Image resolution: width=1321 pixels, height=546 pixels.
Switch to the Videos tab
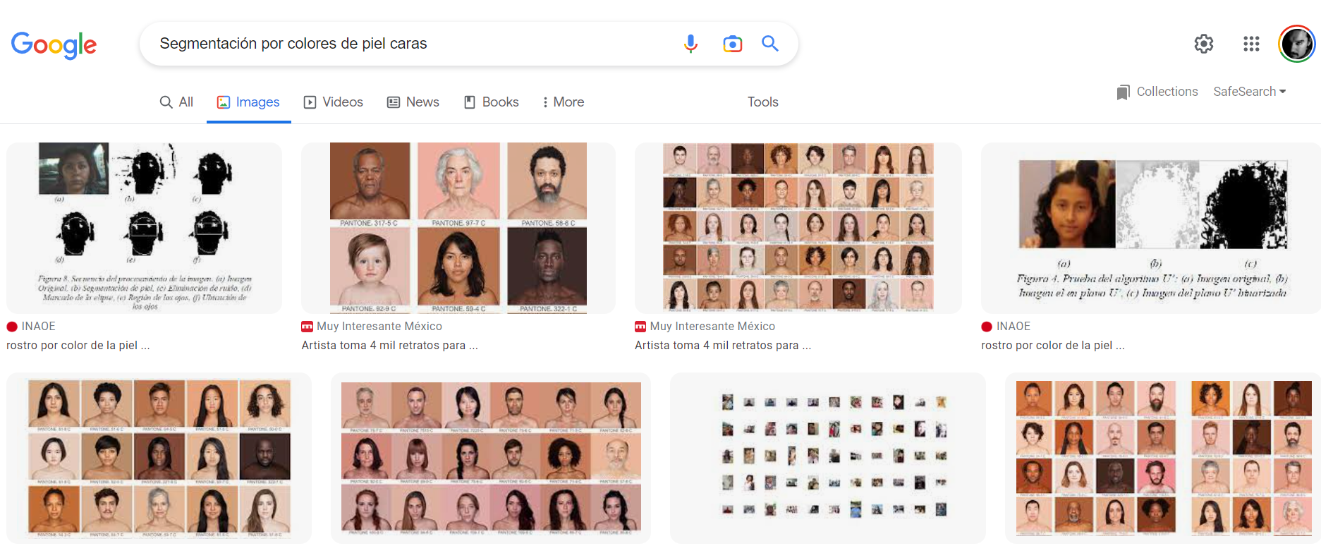[x=333, y=102]
